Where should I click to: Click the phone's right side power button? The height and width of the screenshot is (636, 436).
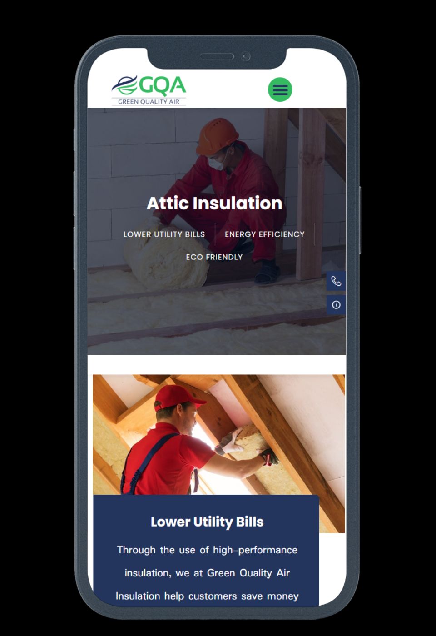pos(360,219)
